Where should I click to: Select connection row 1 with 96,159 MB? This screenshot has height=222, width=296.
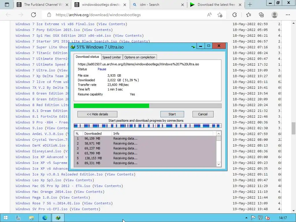[145, 138]
